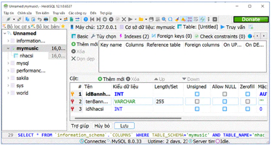Click the close tab X icon in toolbar

pyautogui.click(x=215, y=19)
